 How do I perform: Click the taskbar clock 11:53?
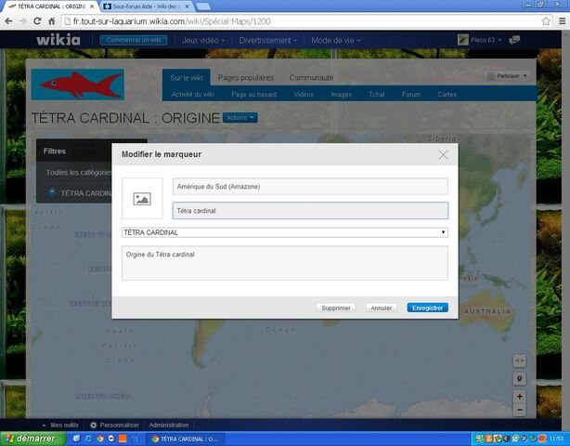click(x=556, y=439)
